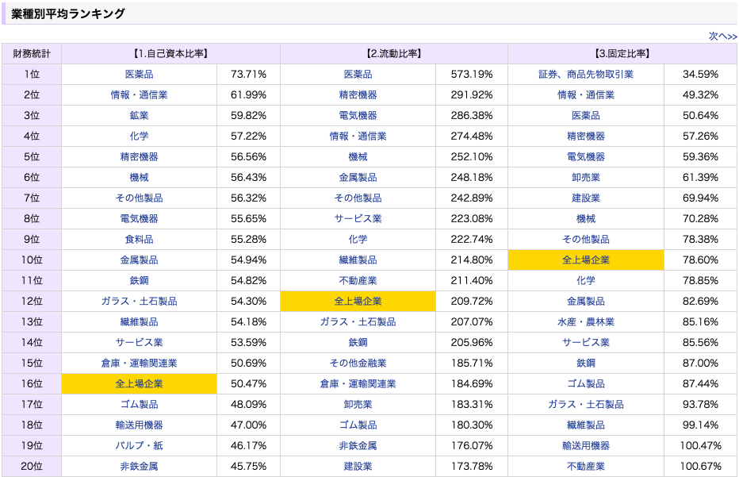Click 【1.自己資本比率】 column header
This screenshot has height=477, width=739.
[170, 54]
